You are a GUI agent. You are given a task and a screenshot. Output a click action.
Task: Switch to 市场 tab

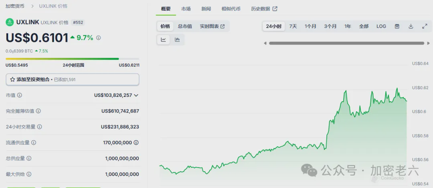pyautogui.click(x=186, y=8)
